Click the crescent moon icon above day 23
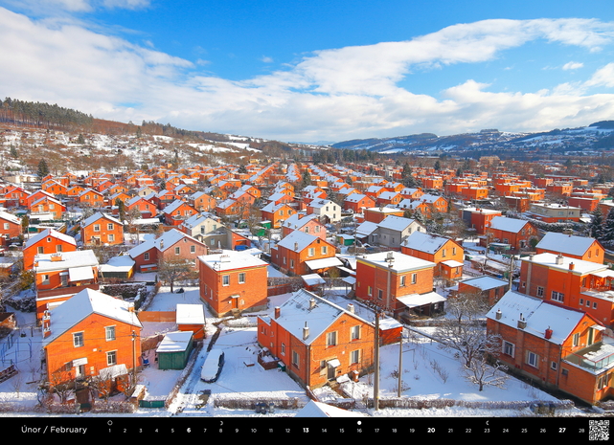This screenshot has width=614, height=445. [x=488, y=423]
